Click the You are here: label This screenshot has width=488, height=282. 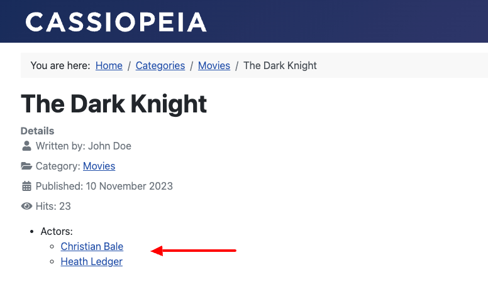60,65
